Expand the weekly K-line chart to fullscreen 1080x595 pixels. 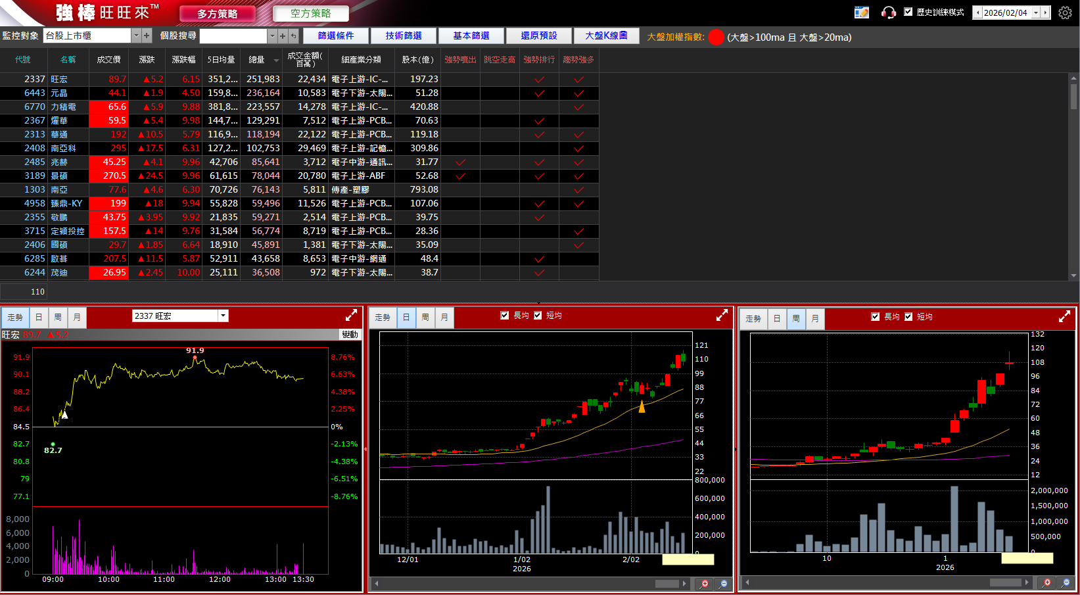click(1064, 317)
